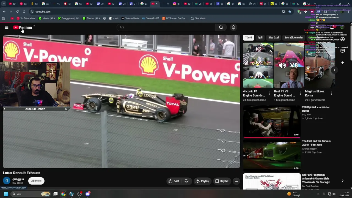
Task: Open the Chrome apps grid shortcut
Action: (x=4, y=18)
